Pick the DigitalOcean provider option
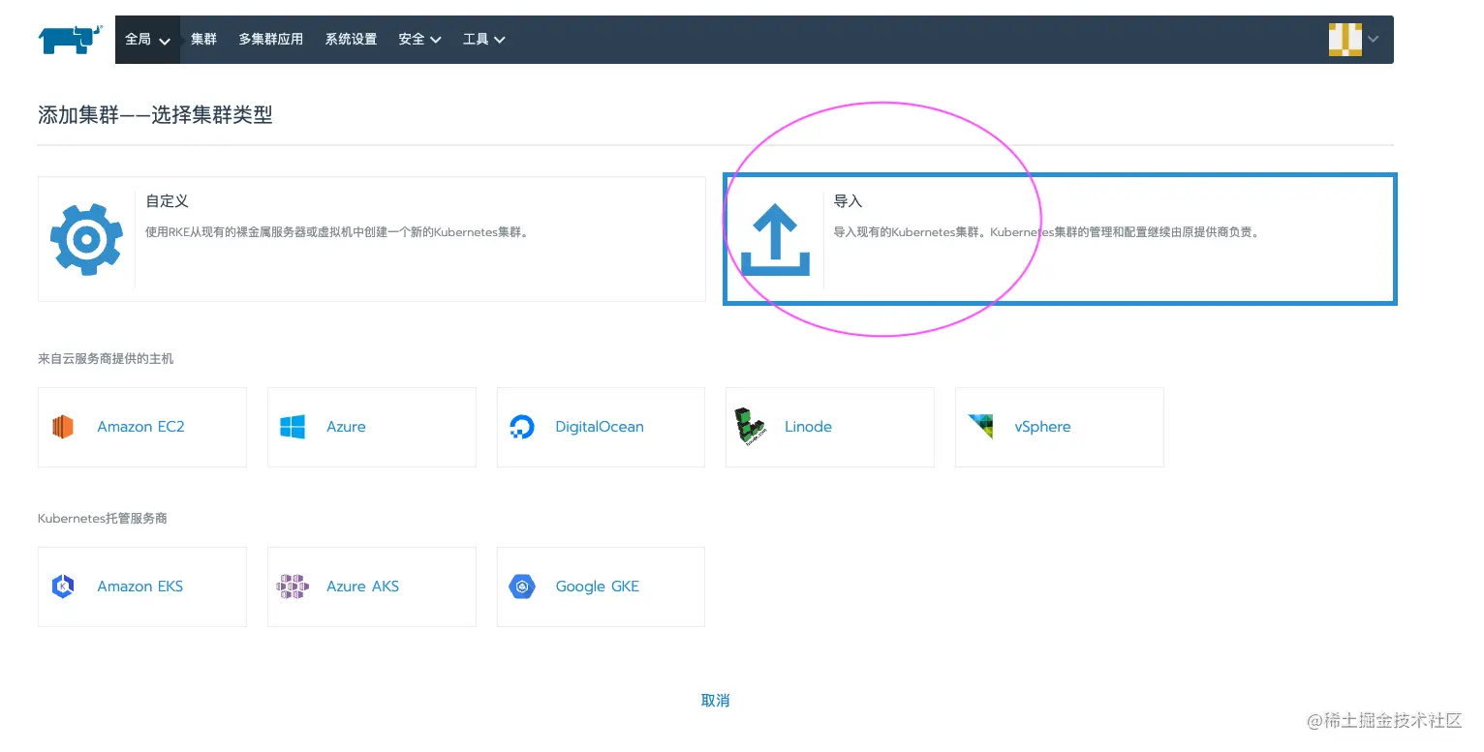The image size is (1484, 752). coord(601,427)
